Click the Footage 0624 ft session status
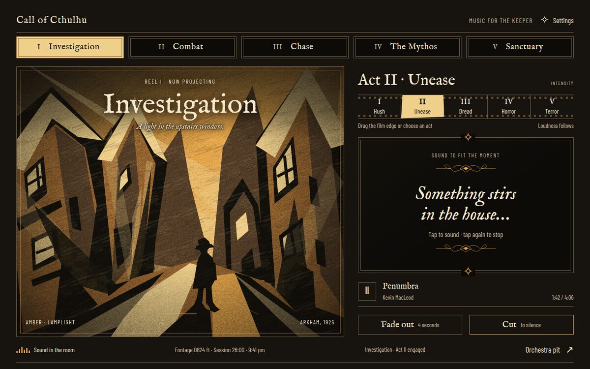This screenshot has height=369, width=590. [220, 350]
